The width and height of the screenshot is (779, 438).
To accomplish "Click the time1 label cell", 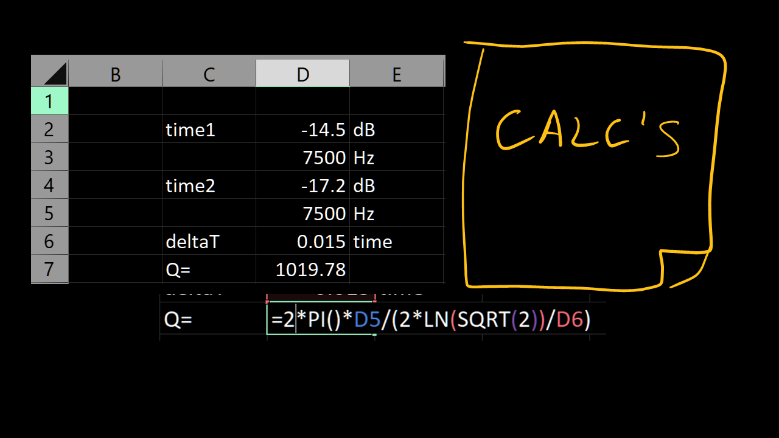I will point(209,129).
